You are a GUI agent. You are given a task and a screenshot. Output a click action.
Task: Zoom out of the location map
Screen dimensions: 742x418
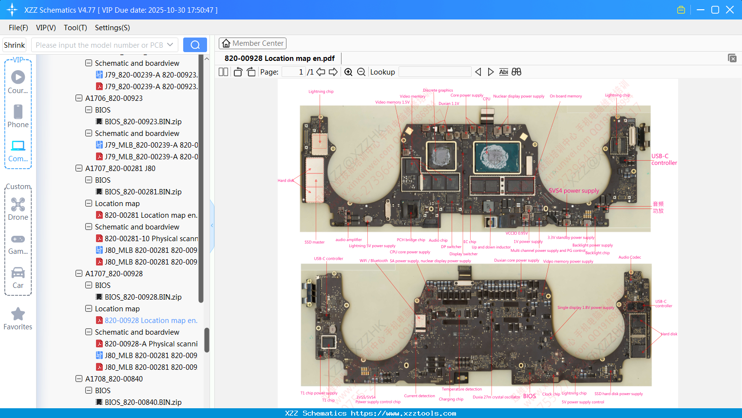(361, 72)
